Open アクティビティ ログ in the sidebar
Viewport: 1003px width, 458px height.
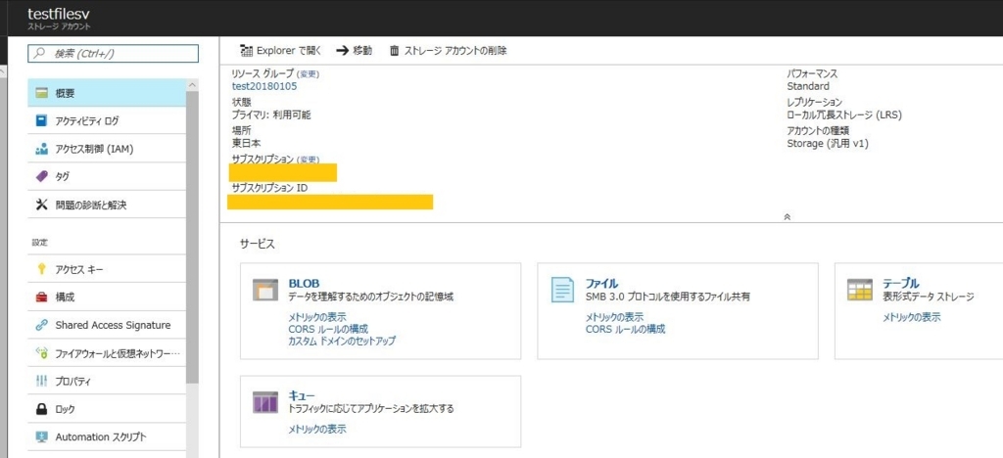click(x=107, y=120)
